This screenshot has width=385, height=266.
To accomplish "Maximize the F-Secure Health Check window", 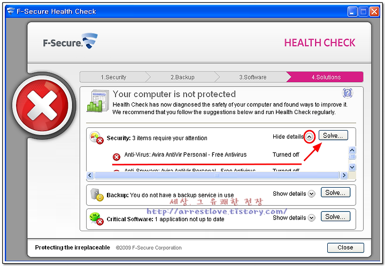I will (363, 12).
